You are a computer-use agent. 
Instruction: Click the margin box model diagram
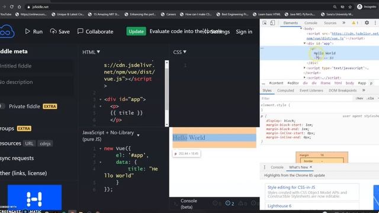(322, 157)
